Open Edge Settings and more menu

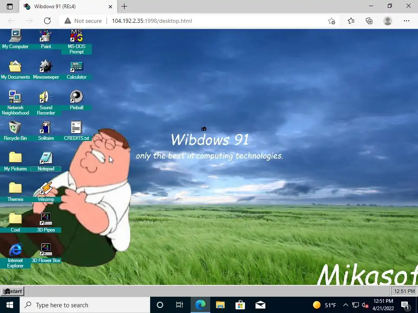[406, 21]
